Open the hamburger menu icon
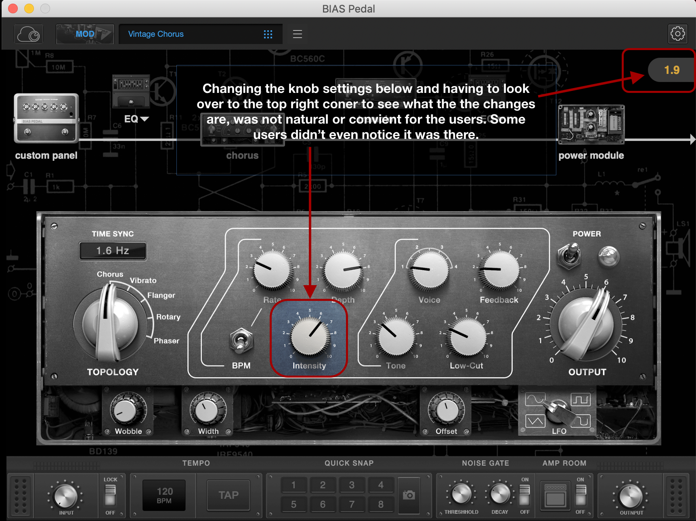The width and height of the screenshot is (696, 521). [298, 34]
